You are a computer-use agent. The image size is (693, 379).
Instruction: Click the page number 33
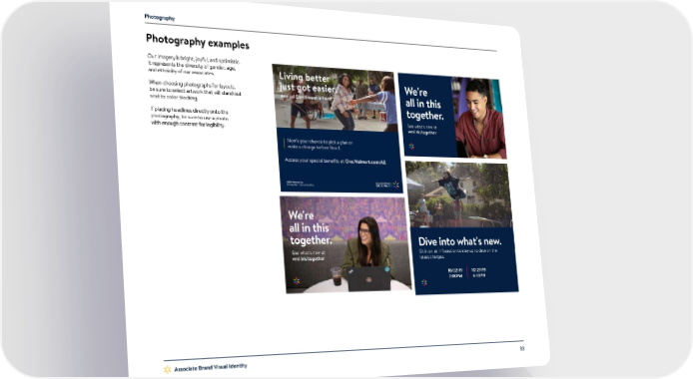click(522, 348)
